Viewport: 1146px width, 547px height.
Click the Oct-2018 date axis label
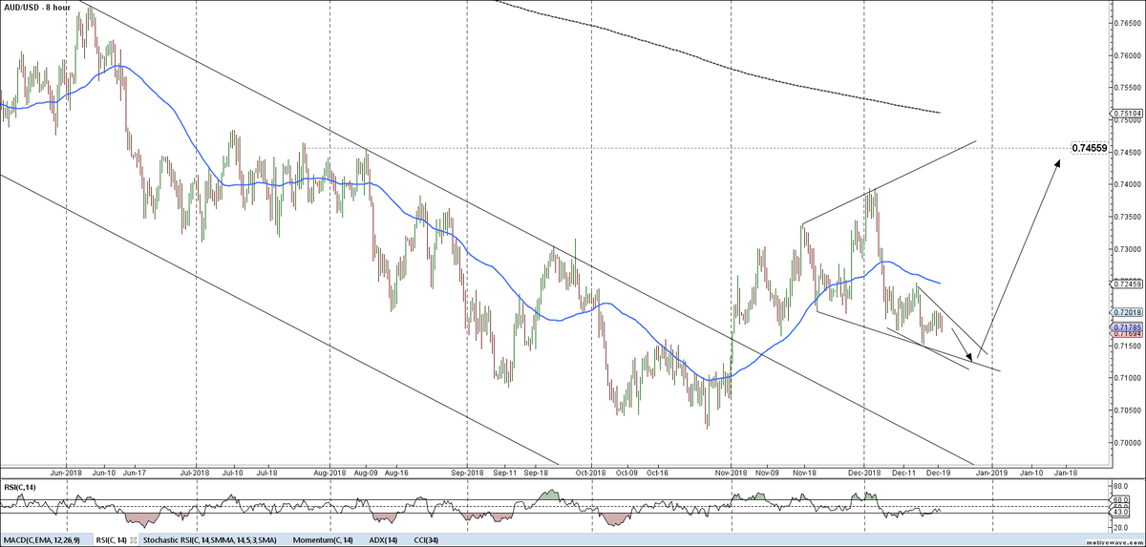(x=592, y=472)
